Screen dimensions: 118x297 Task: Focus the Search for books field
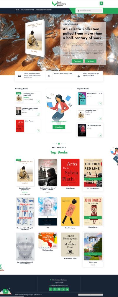[x=89, y=11]
